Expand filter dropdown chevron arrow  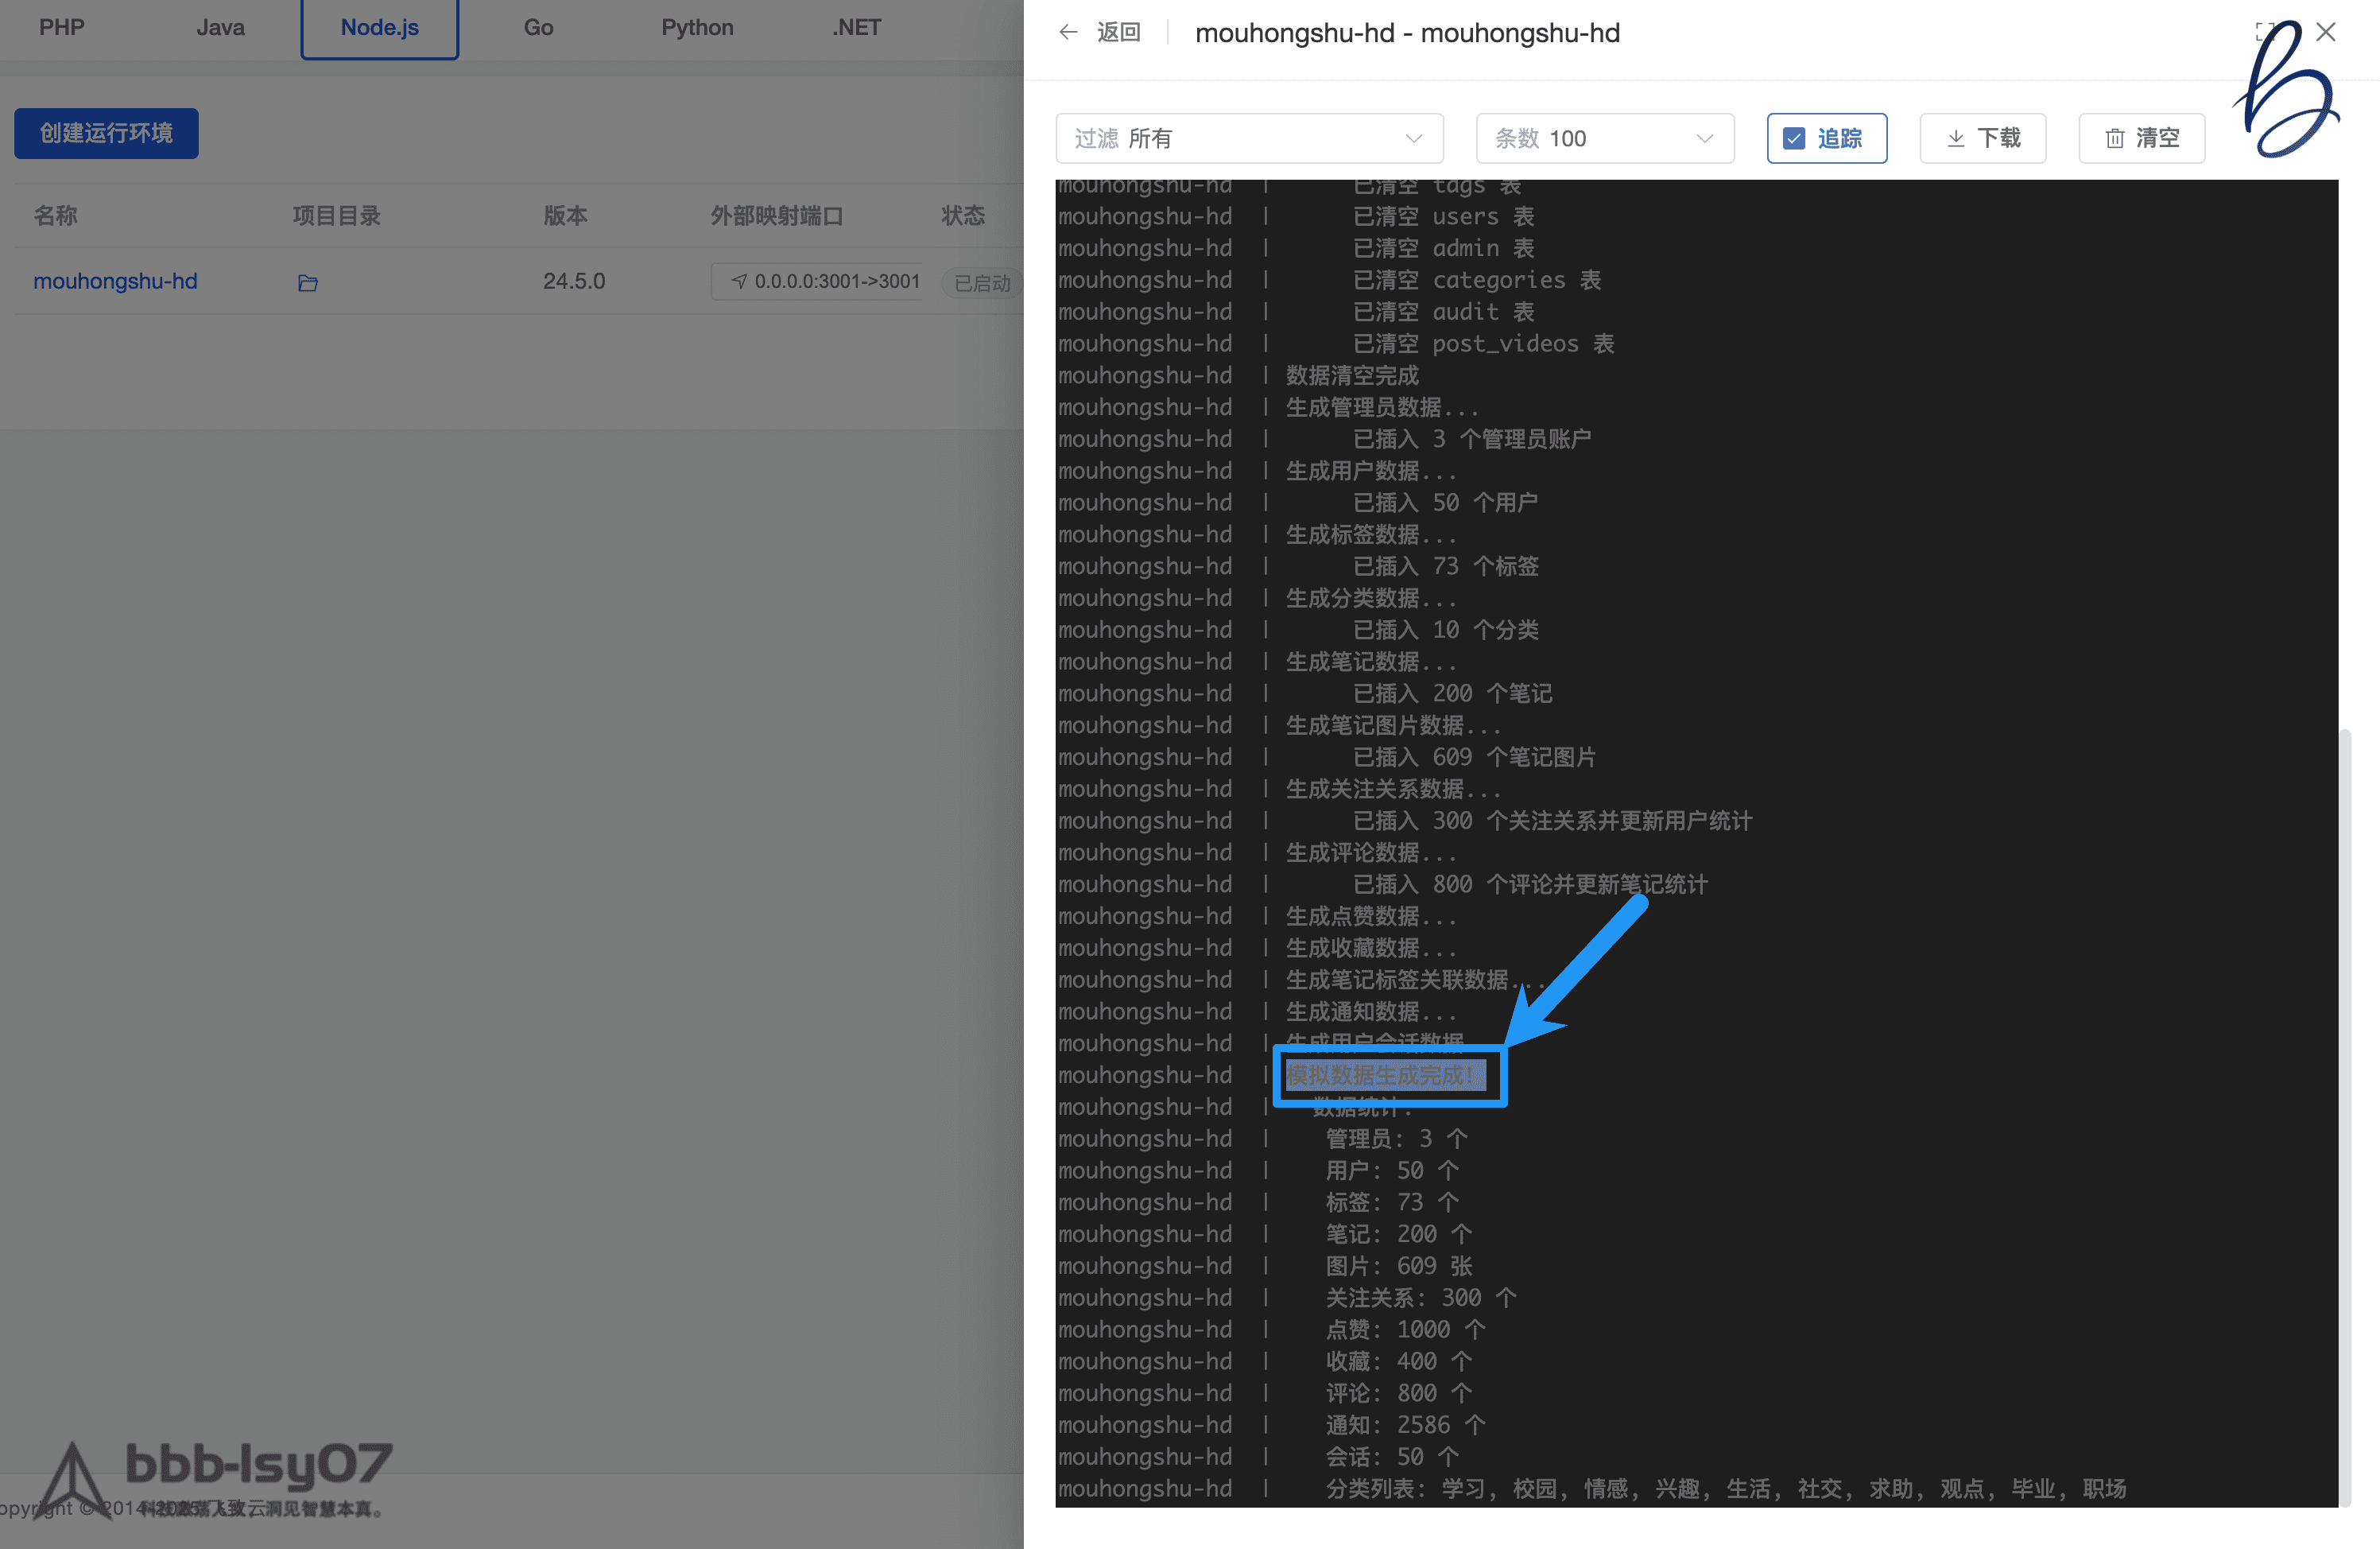(1414, 138)
